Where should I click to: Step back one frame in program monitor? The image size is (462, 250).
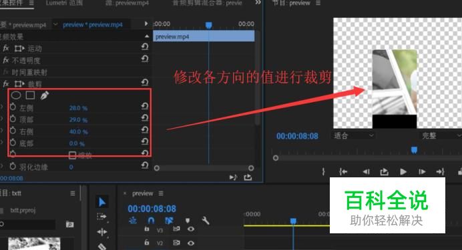point(366,172)
